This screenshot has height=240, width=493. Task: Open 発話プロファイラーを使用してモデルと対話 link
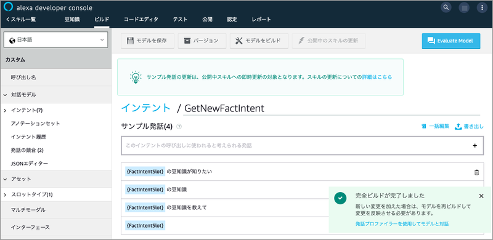pyautogui.click(x=402, y=224)
